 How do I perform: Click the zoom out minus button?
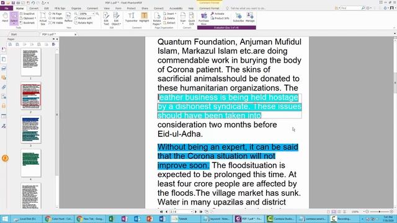coord(367,211)
